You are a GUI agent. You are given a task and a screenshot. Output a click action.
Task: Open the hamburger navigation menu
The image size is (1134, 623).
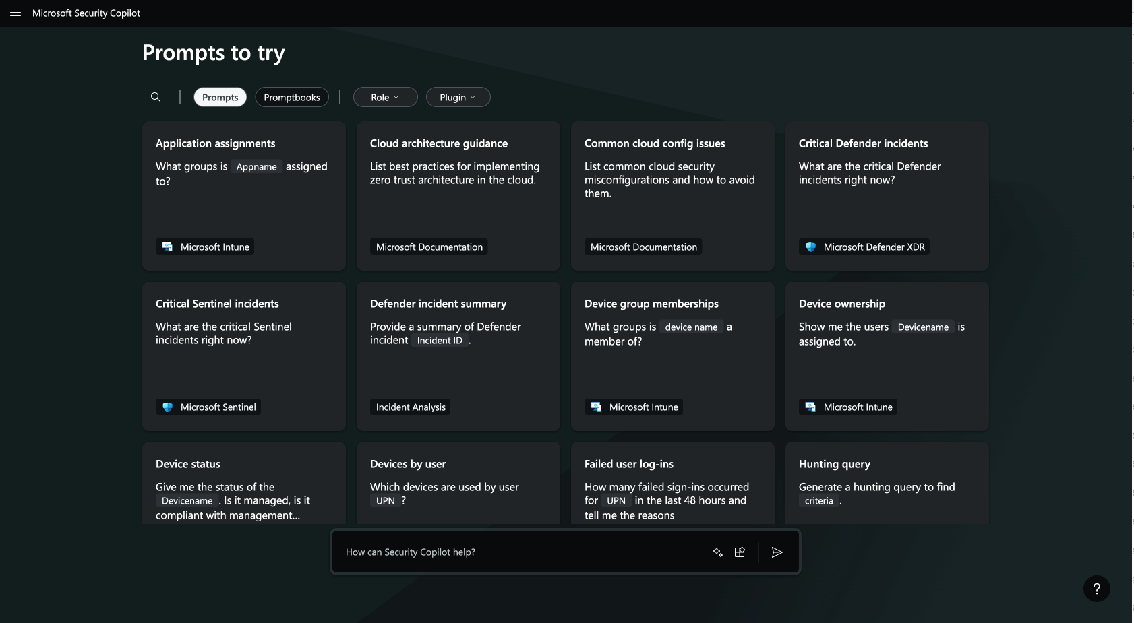pyautogui.click(x=16, y=13)
